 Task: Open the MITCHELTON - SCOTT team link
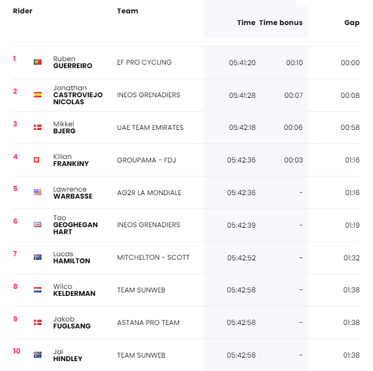coord(153,257)
